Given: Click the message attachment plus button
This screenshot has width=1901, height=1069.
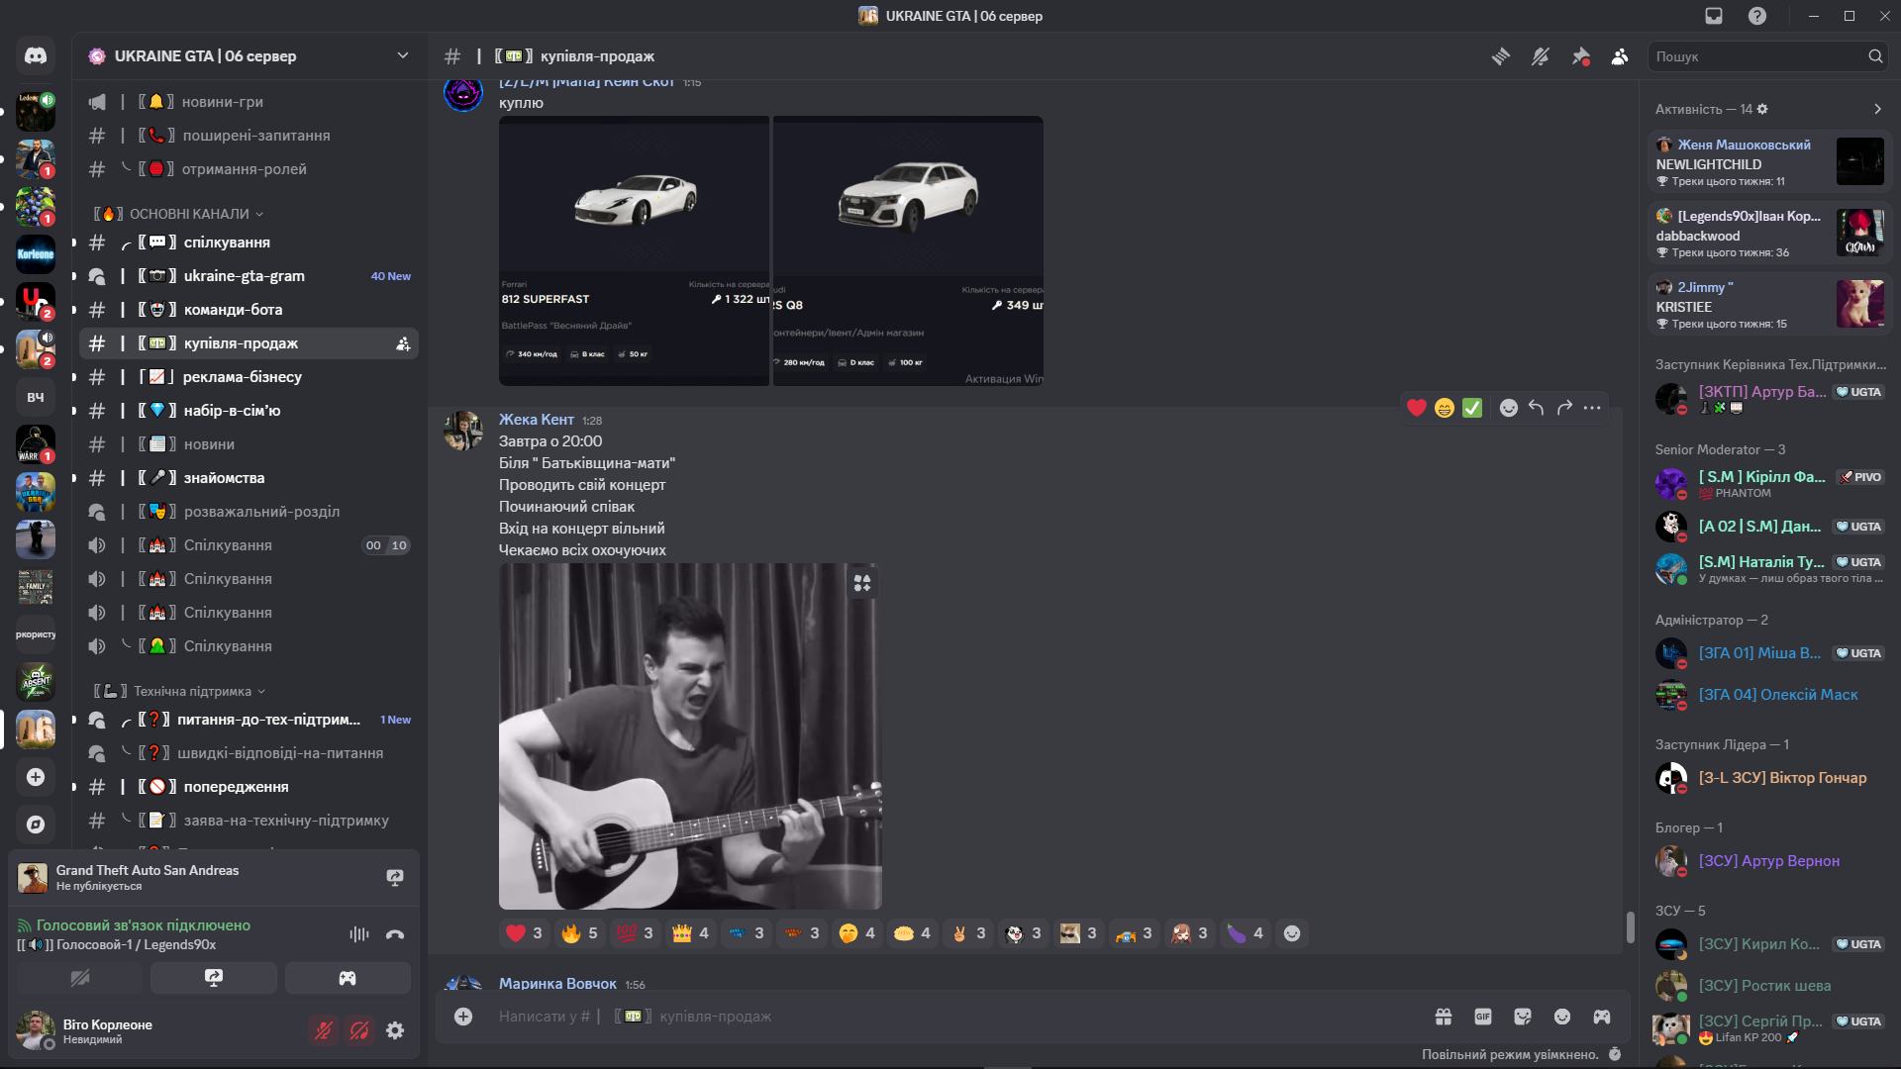Looking at the screenshot, I should pos(463,1017).
